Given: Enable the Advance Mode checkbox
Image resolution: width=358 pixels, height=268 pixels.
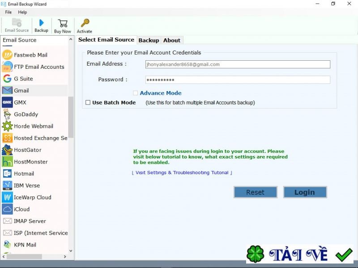Looking at the screenshot, I should 136,93.
